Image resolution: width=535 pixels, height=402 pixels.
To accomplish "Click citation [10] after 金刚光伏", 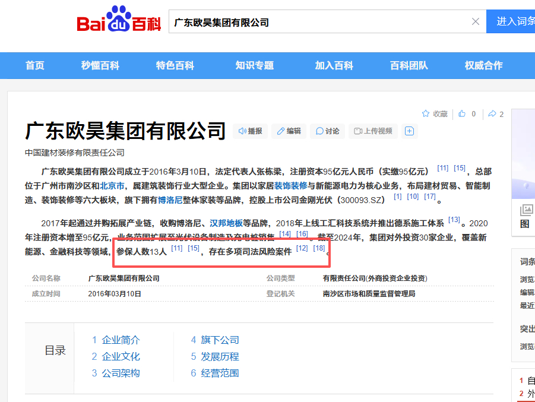I will click(x=413, y=197).
